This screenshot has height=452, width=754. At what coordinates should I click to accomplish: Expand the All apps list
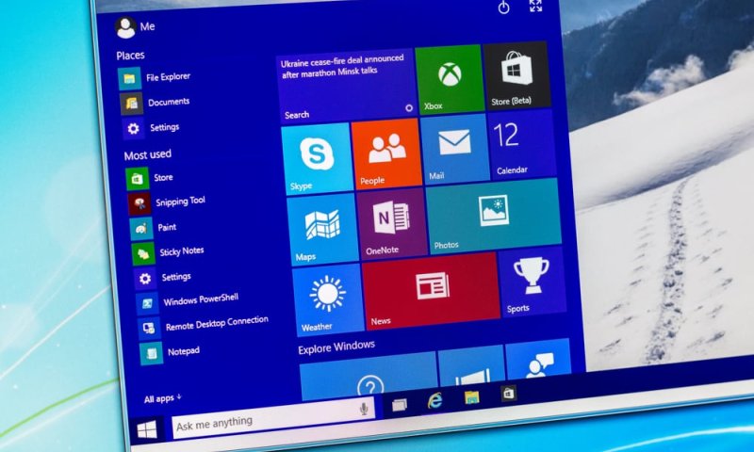163,398
